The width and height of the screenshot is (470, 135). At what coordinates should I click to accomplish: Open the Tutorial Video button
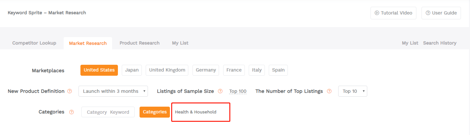tap(393, 13)
